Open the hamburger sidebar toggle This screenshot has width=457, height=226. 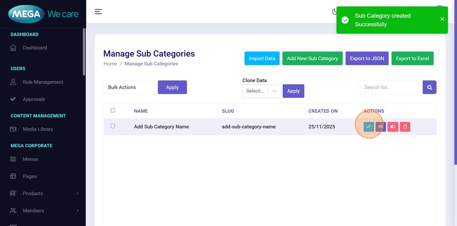click(x=98, y=11)
